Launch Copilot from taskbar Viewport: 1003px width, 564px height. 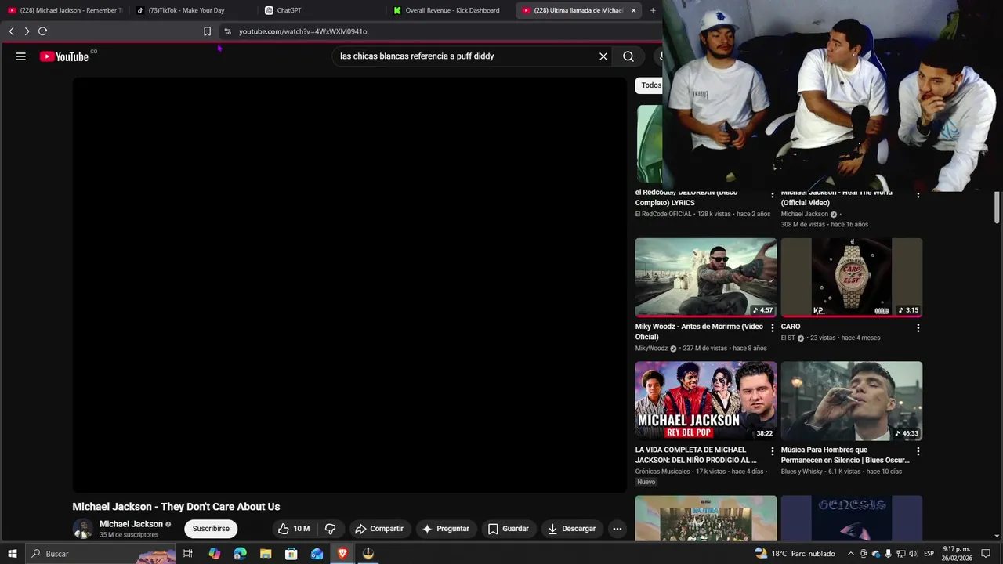click(215, 554)
